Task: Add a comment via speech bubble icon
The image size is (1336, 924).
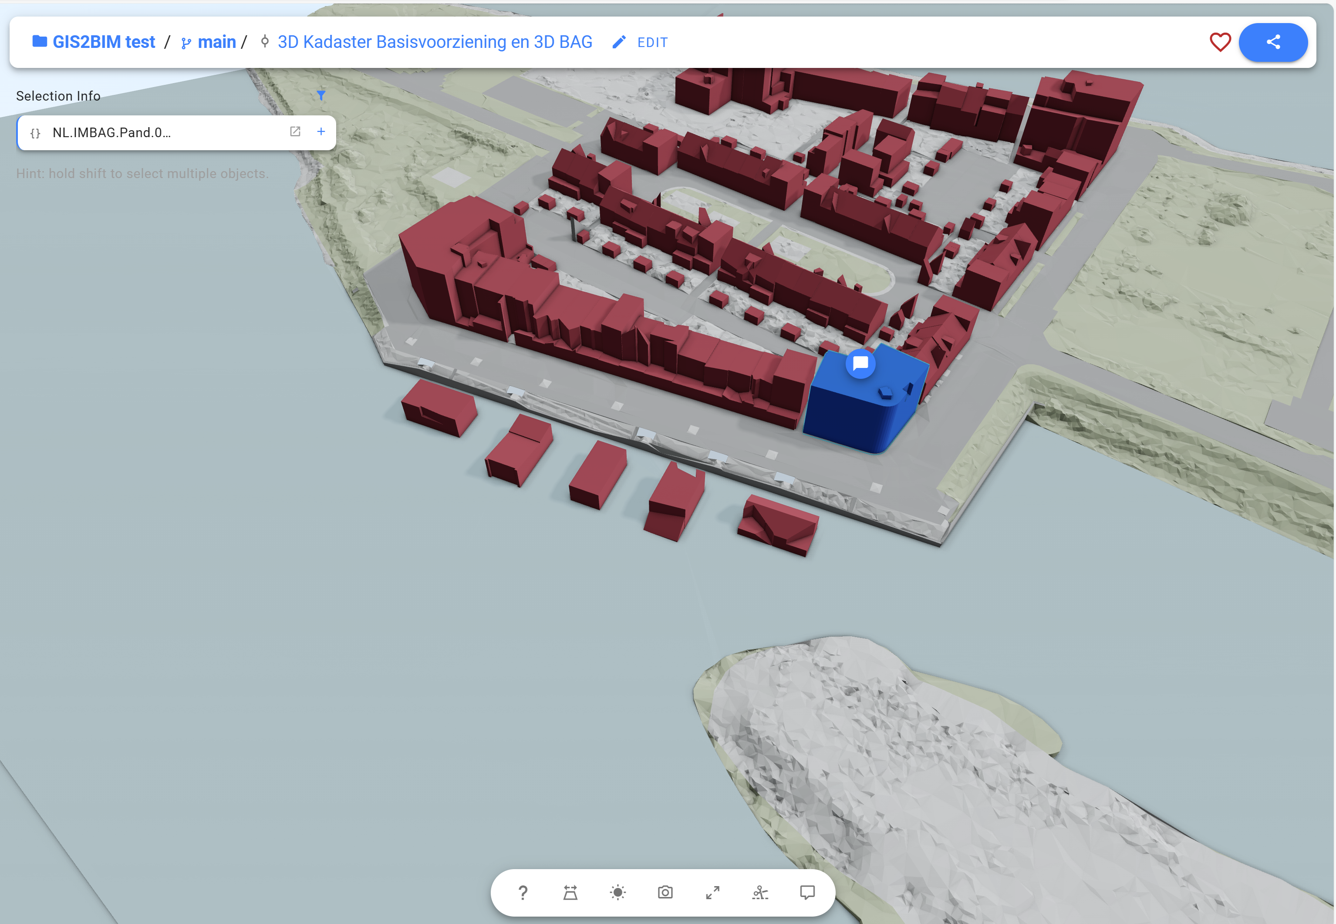Action: [807, 892]
